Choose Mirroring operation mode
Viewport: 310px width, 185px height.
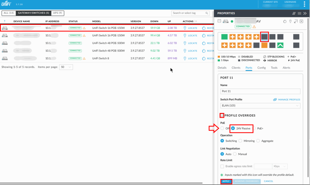click(240, 141)
